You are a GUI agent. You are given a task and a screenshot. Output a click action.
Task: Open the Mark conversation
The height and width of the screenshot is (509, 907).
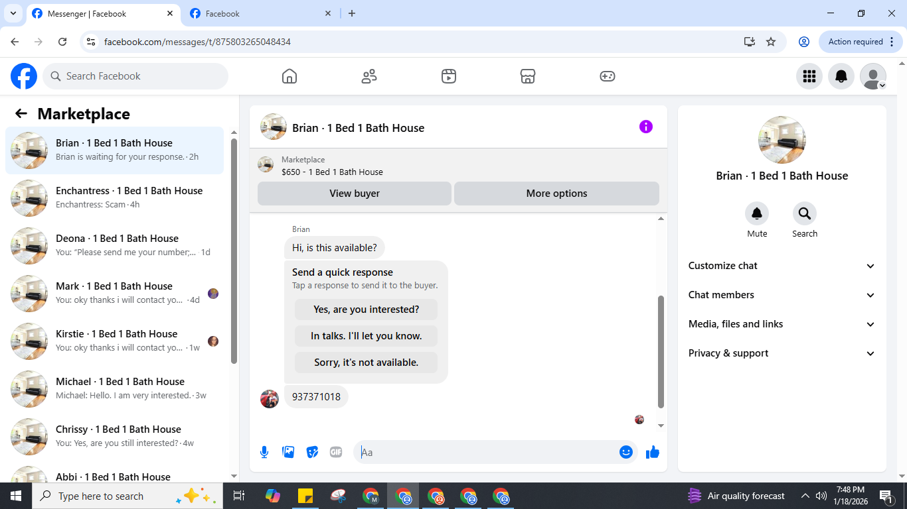click(115, 294)
